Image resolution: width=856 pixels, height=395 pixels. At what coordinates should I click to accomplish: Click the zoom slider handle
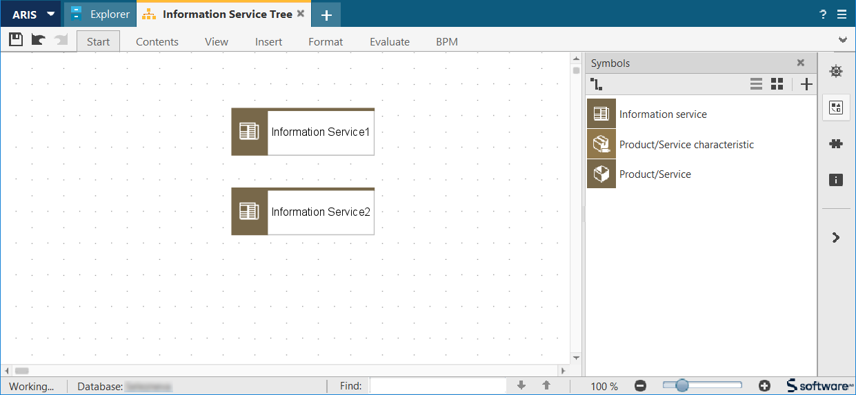point(682,386)
